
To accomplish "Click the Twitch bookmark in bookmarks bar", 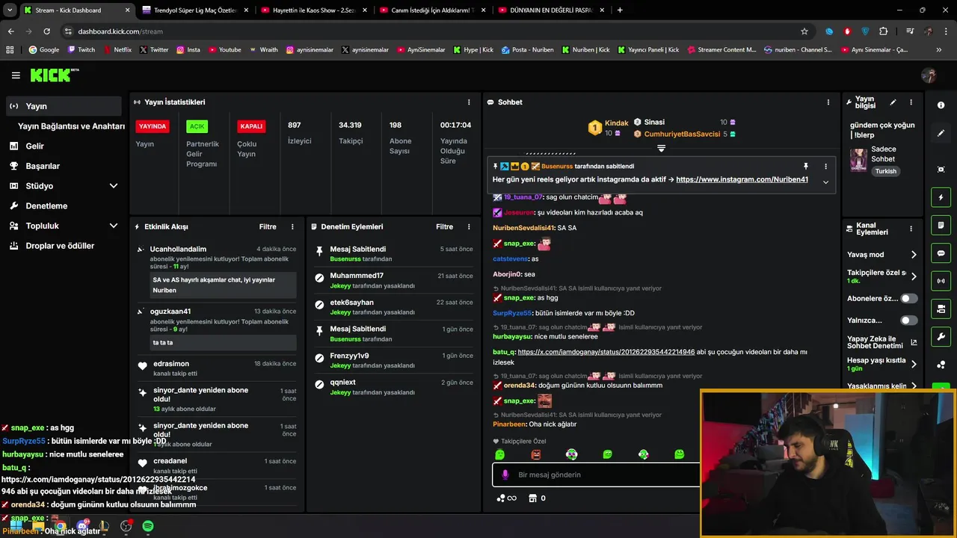I will pyautogui.click(x=81, y=49).
